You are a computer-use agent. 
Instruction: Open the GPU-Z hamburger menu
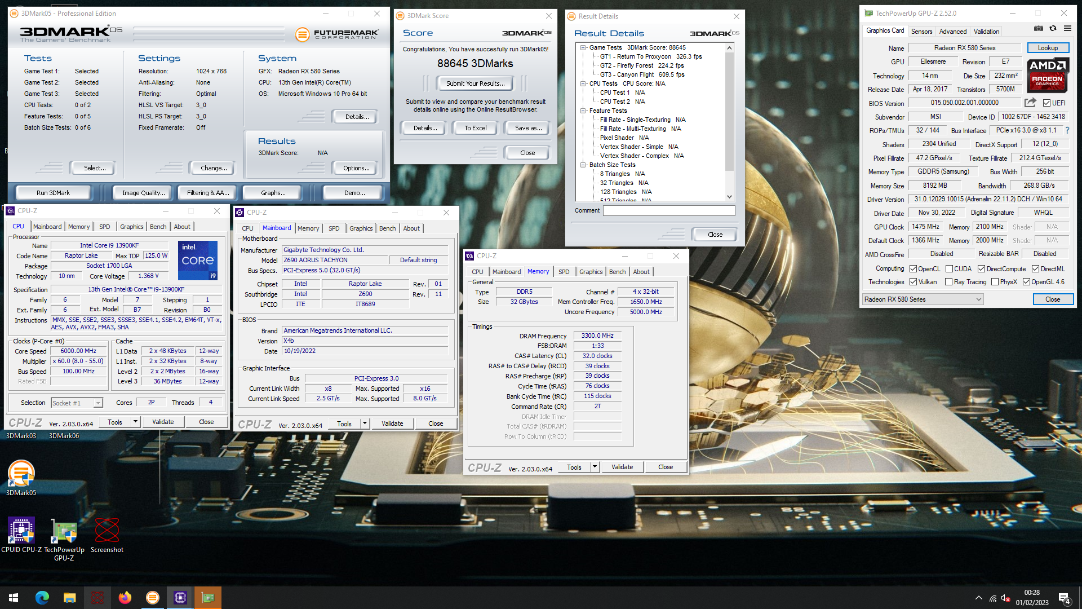(1067, 28)
